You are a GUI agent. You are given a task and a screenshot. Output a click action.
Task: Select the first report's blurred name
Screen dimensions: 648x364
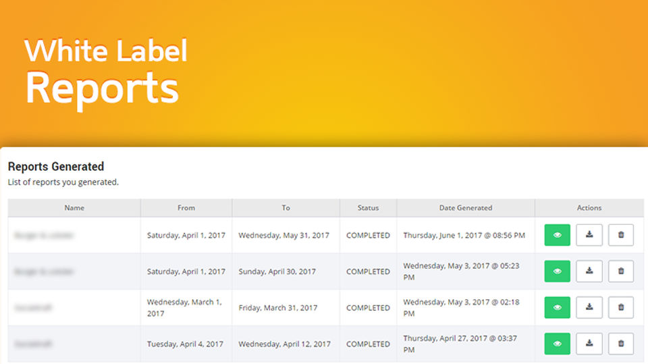(x=44, y=236)
